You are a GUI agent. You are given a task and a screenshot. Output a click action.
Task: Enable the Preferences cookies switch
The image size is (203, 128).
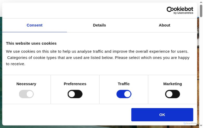tap(75, 94)
